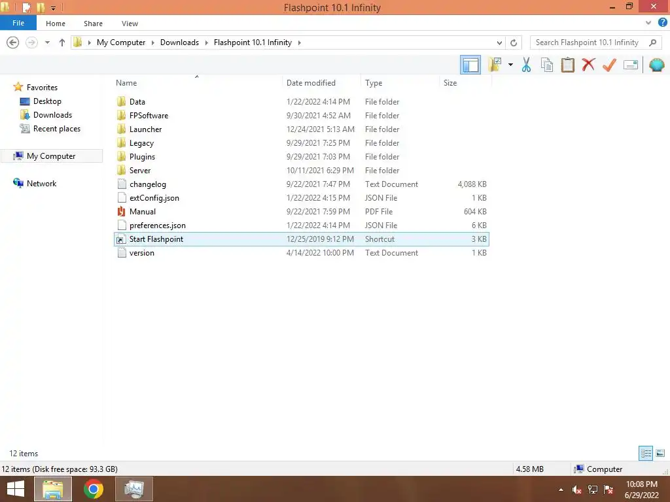
Task: Select the FPSoftware folder
Action: coord(301,115)
